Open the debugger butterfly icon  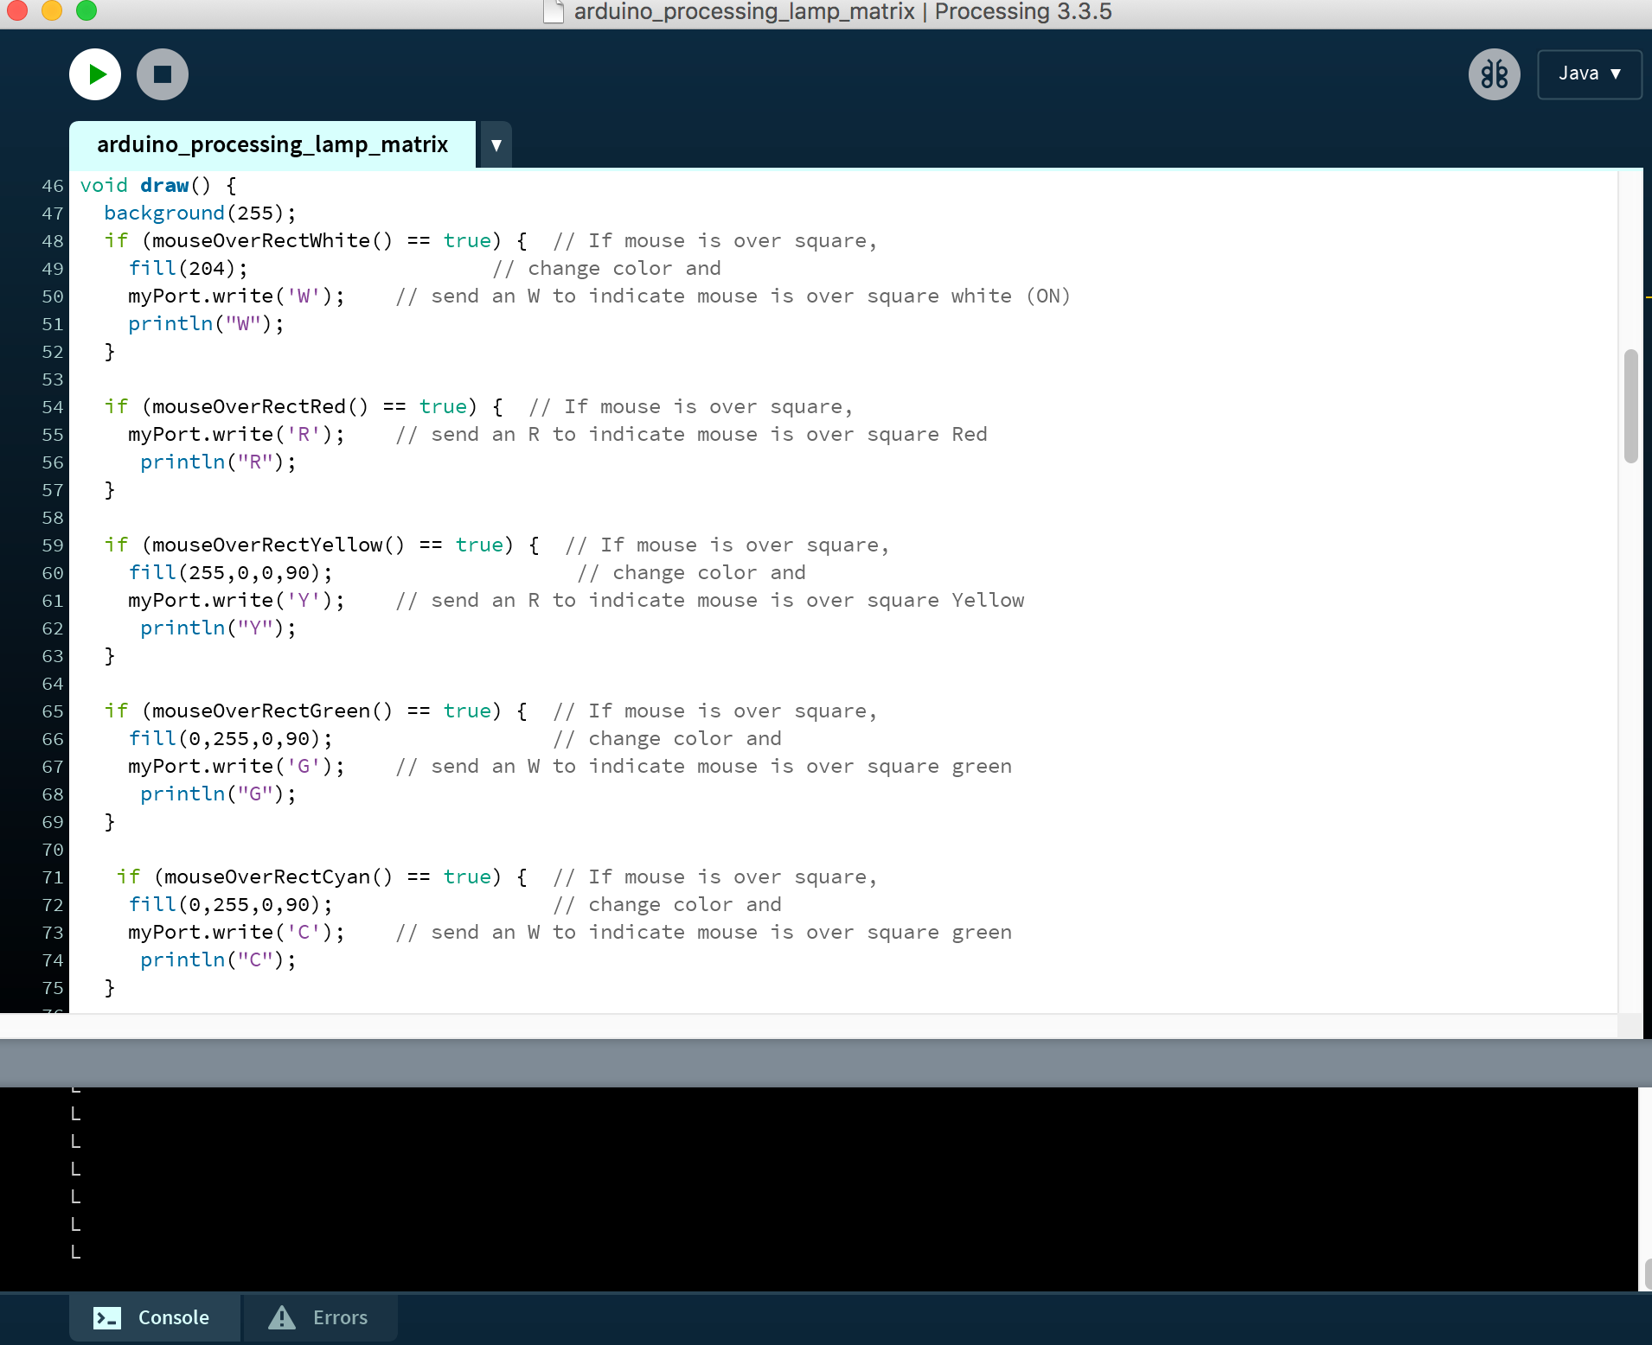click(1494, 74)
